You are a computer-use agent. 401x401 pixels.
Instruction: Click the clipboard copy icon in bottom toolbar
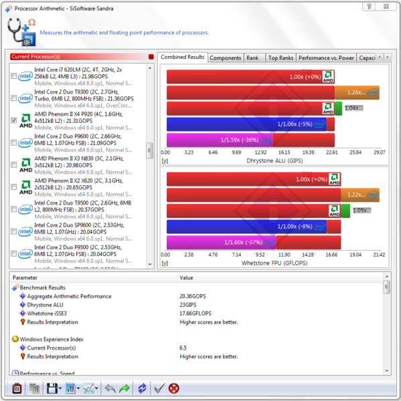point(17,388)
